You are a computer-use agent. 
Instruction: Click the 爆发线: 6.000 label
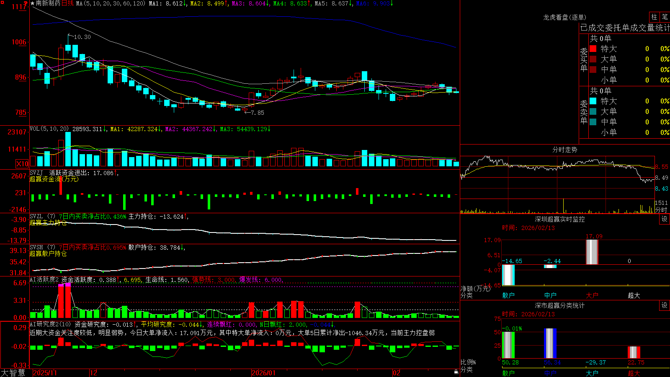(x=261, y=280)
